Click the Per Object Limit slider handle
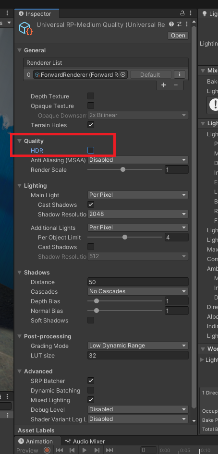 click(x=125, y=237)
